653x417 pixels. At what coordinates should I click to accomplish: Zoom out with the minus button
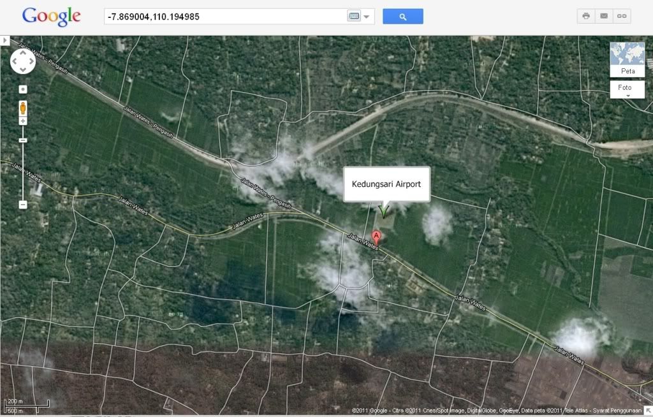pos(23,205)
